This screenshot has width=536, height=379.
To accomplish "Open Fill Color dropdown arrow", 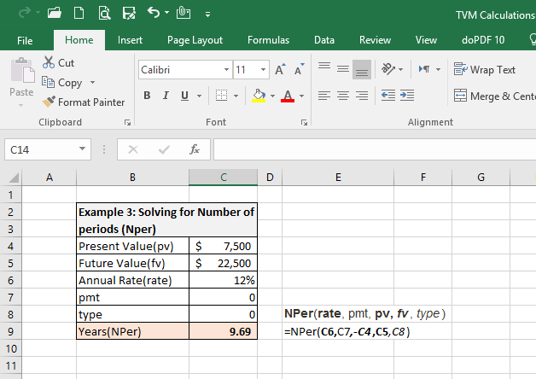I will pos(272,96).
